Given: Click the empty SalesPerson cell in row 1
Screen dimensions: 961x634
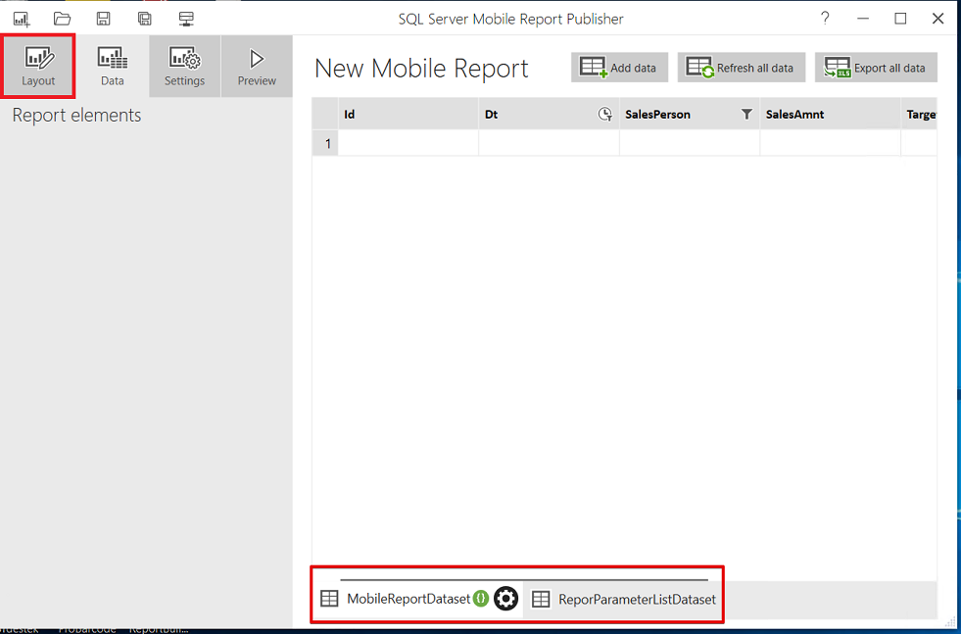Looking at the screenshot, I should click(690, 143).
